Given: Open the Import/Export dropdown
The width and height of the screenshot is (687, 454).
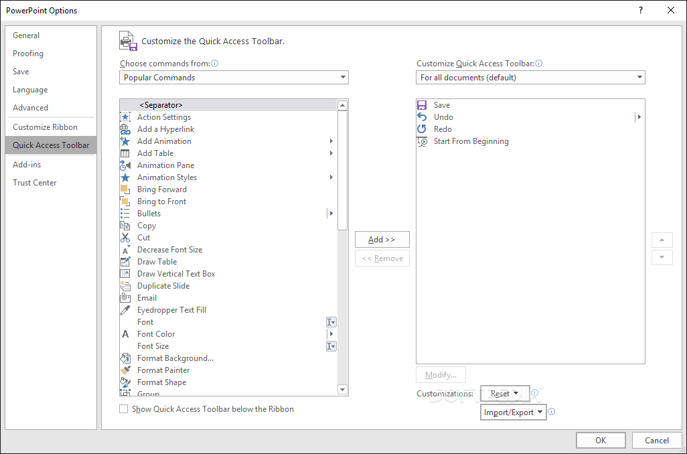Looking at the screenshot, I should [514, 412].
